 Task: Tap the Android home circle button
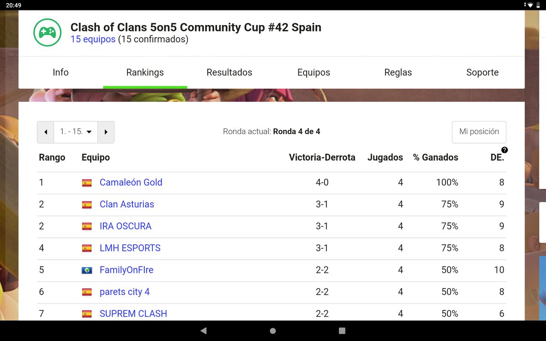click(x=273, y=331)
